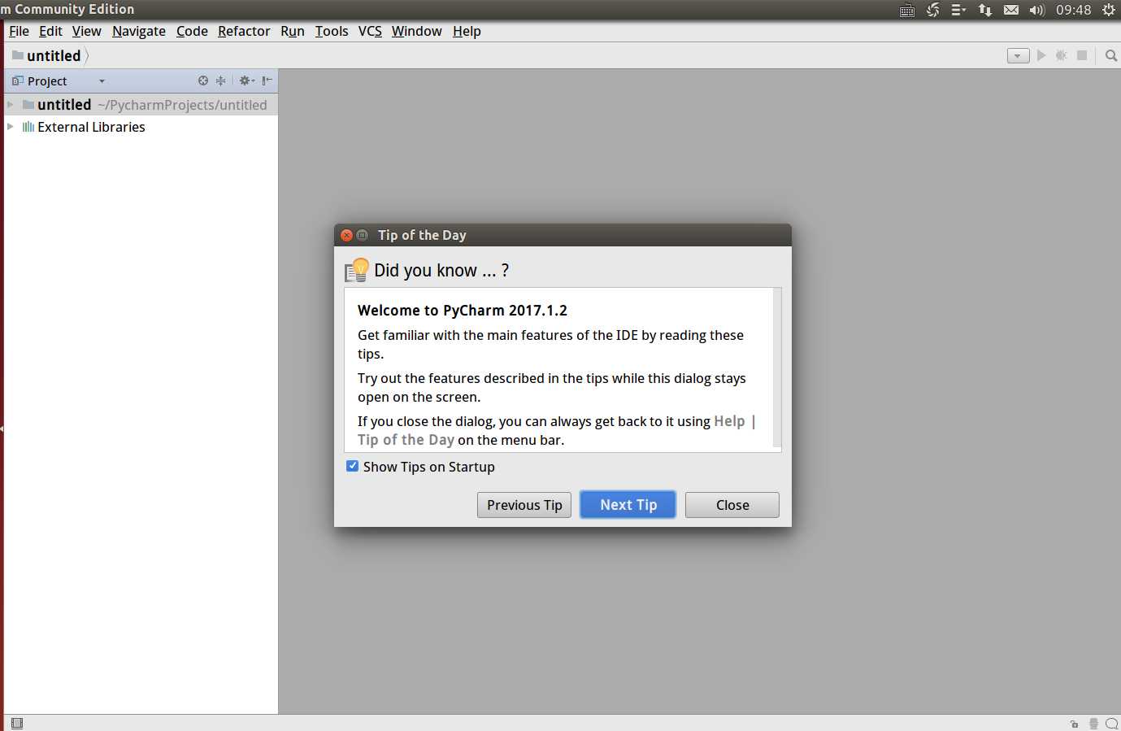
Task: Click the Tip of the Day title bar
Action: tap(563, 235)
